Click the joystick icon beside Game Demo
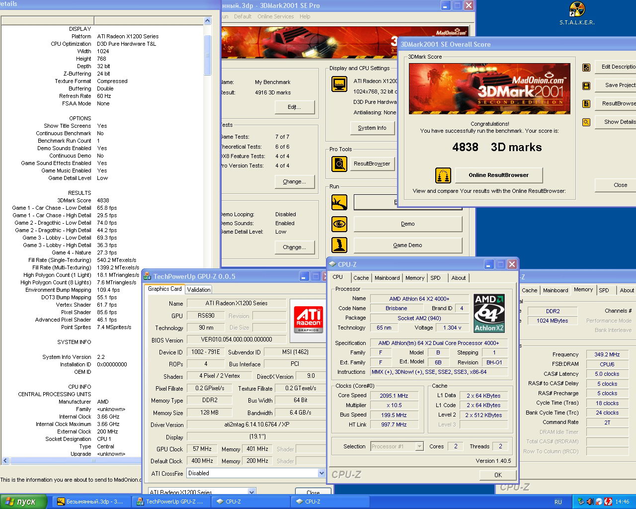 [339, 245]
